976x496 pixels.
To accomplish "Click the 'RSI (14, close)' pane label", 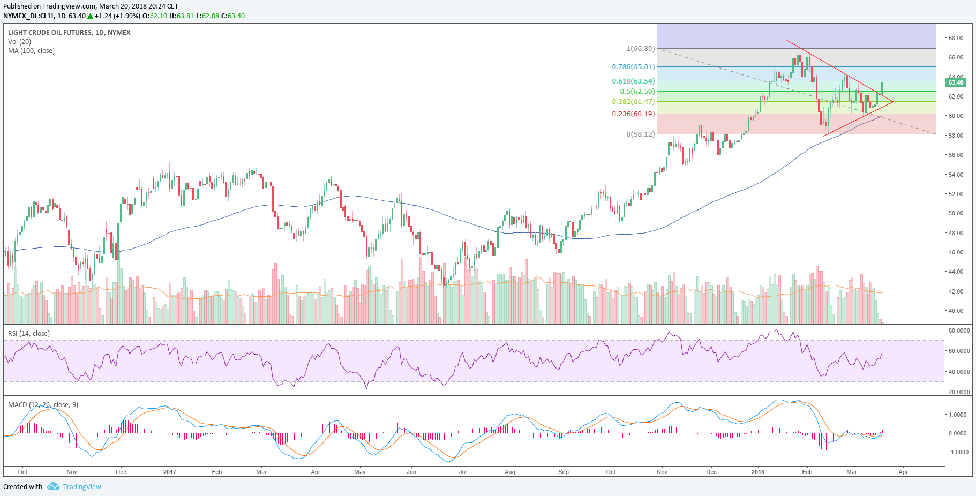I will [29, 333].
